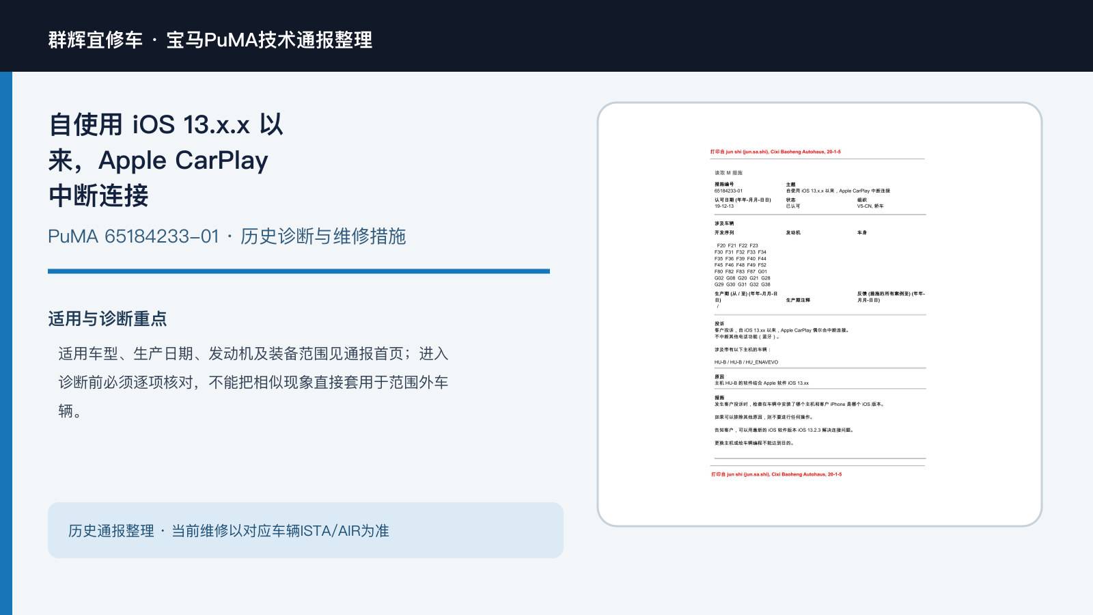Select measure number 65184233-01 in the document
Image resolution: width=1093 pixels, height=615 pixels.
[729, 191]
